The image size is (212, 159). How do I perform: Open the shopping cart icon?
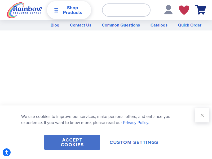[201, 10]
